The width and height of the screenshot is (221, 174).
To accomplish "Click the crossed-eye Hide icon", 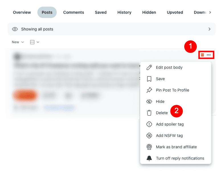I will coord(149,101).
